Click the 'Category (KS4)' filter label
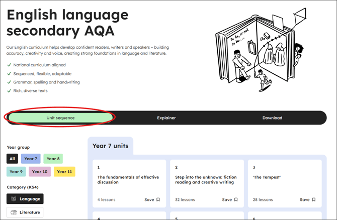Viewport: 337px width, 220px height. 23,187
